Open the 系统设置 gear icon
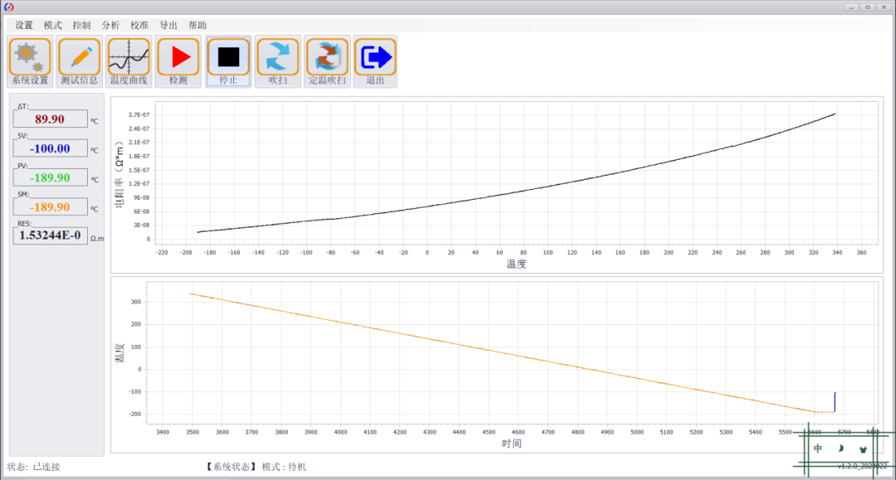 point(31,61)
